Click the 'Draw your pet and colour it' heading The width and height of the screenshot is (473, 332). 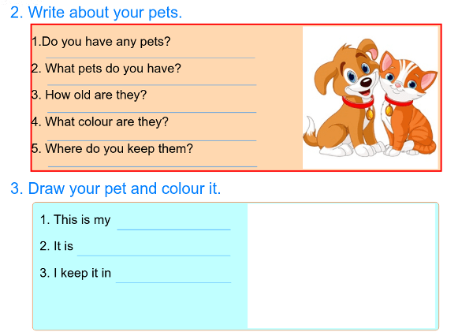116,189
